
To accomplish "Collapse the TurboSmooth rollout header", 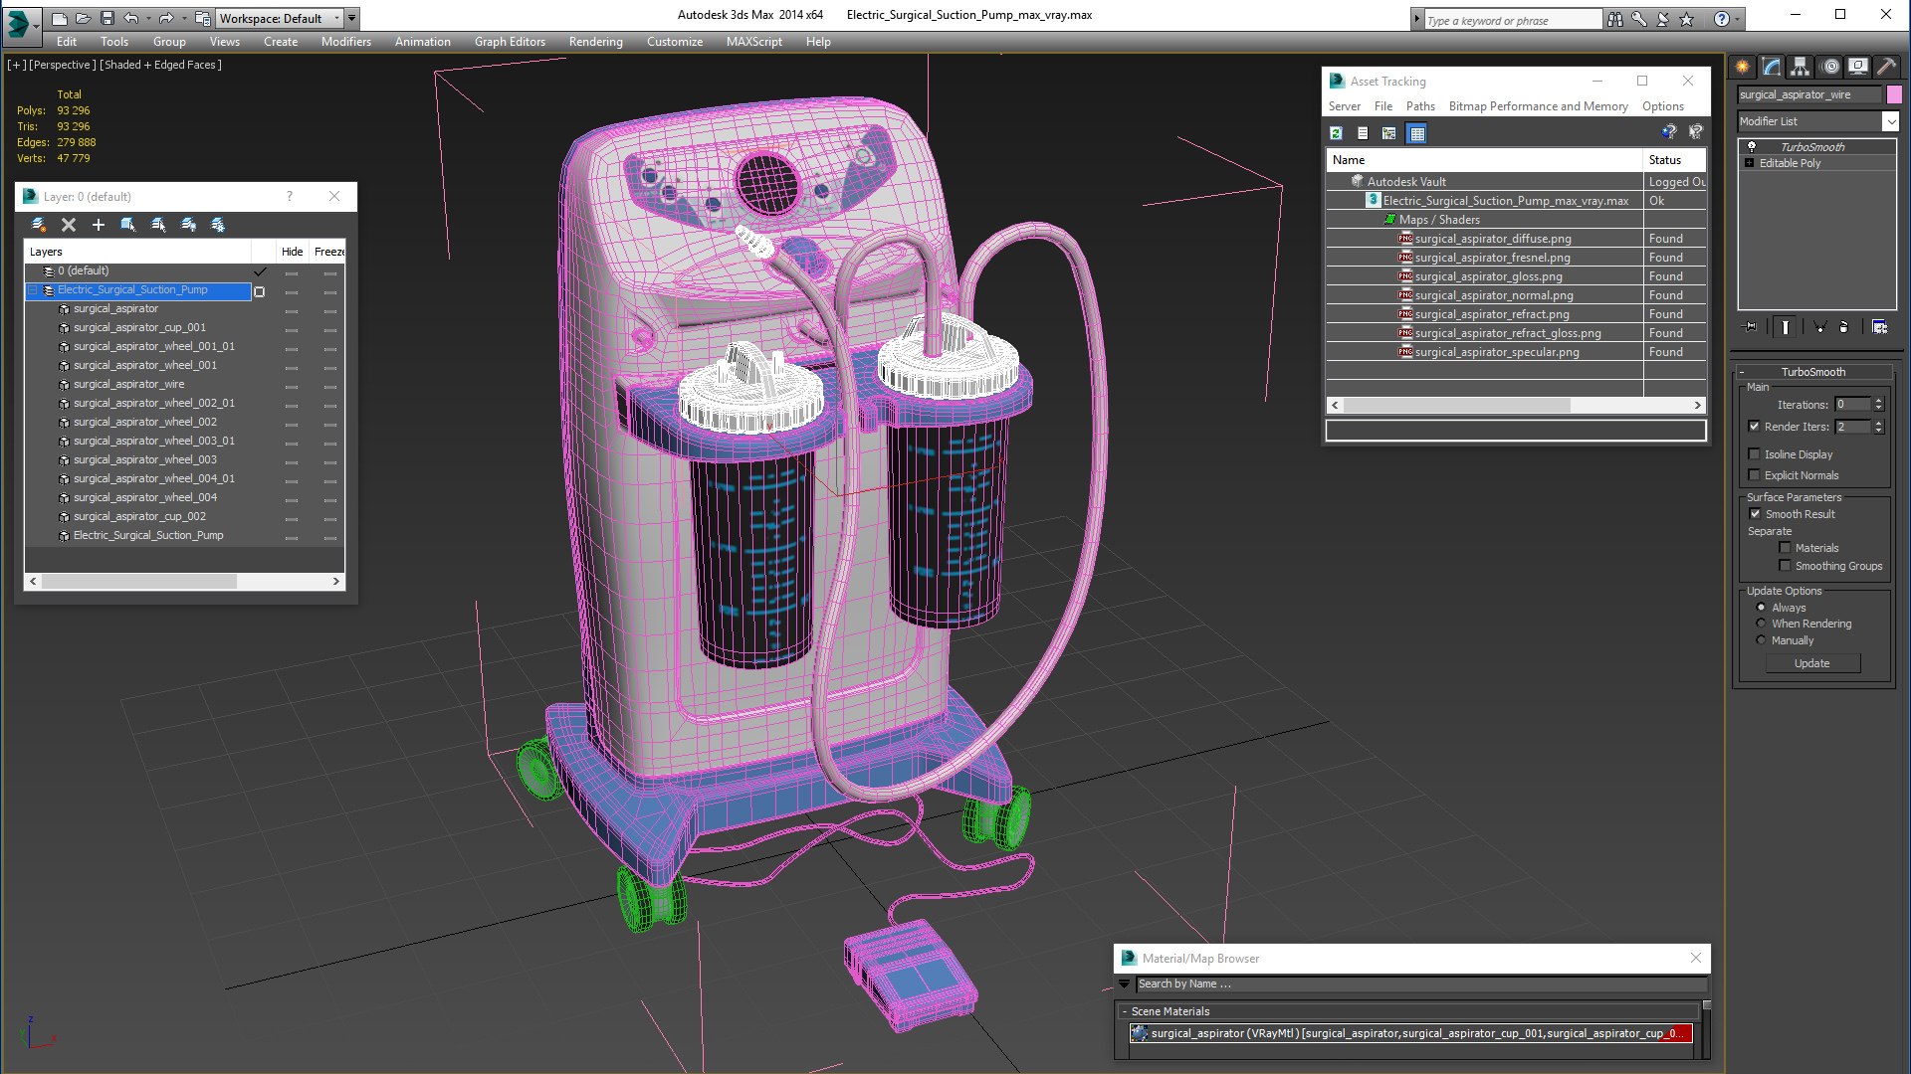I will tap(1813, 372).
